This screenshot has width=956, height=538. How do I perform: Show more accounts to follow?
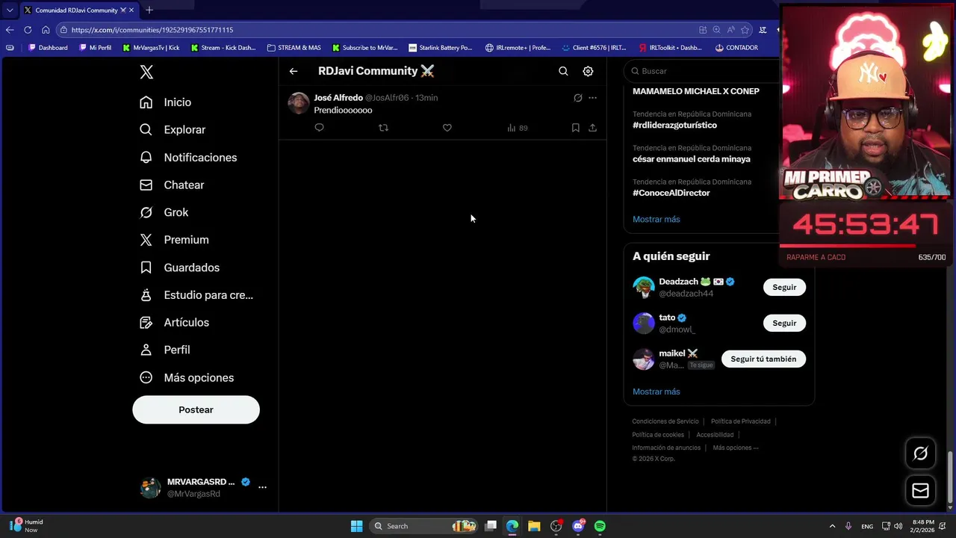pos(657,392)
